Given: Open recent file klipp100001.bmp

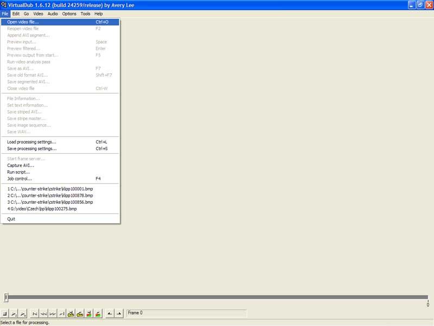Looking at the screenshot, I should (x=60, y=189).
